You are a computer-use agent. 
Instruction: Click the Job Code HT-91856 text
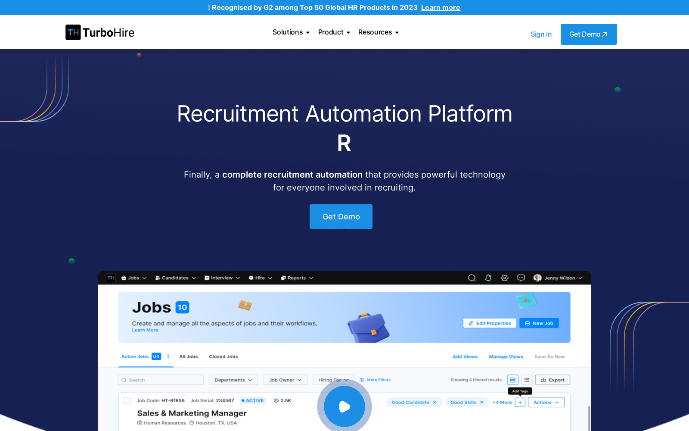tap(161, 400)
